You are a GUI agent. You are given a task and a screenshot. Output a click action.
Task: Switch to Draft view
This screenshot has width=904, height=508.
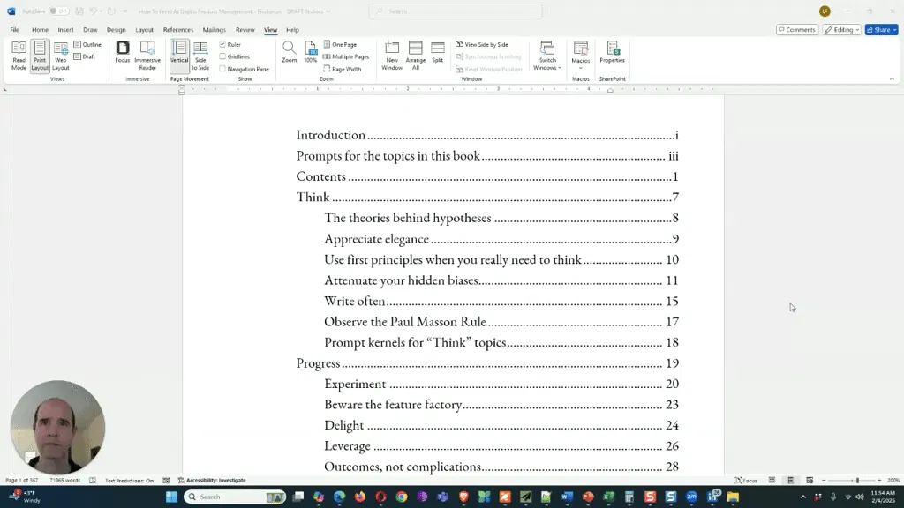pos(85,56)
